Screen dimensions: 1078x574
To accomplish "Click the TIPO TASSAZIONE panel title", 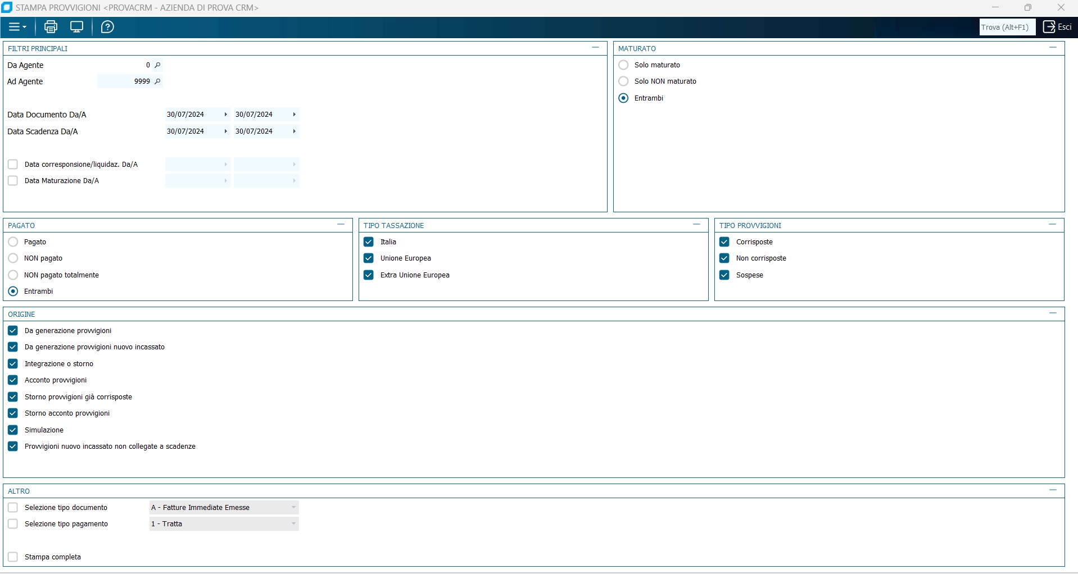I will (x=393, y=226).
